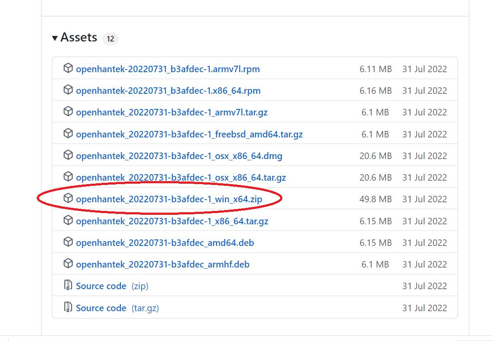Click 20.6 MB size in the dmg row

[x=376, y=156]
